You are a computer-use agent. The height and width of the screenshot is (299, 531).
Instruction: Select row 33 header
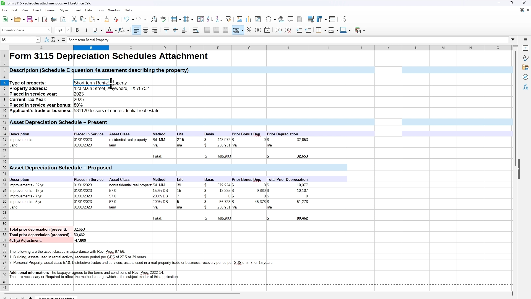point(4,241)
